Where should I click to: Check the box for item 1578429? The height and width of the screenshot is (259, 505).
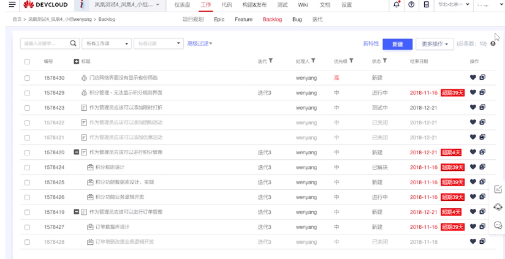[27, 93]
